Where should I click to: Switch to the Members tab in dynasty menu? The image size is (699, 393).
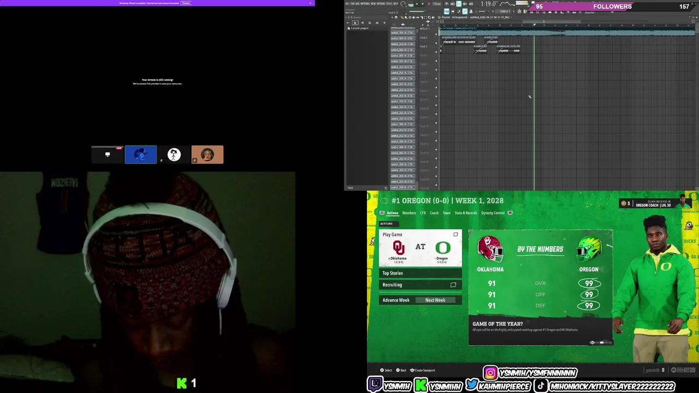[x=409, y=213]
